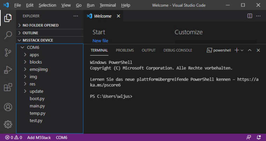Open the Explorer view in activity bar
The height and width of the screenshot is (141, 266).
pyautogui.click(x=8, y=18)
